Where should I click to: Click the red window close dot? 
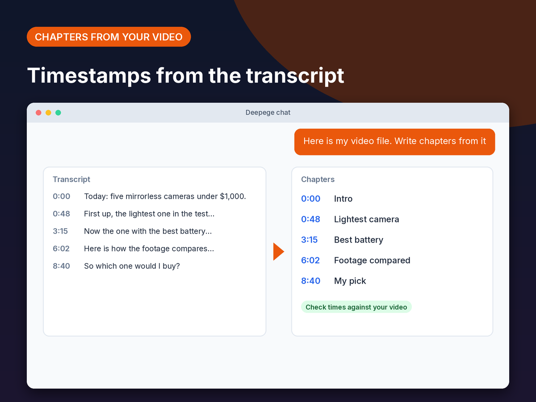38,113
